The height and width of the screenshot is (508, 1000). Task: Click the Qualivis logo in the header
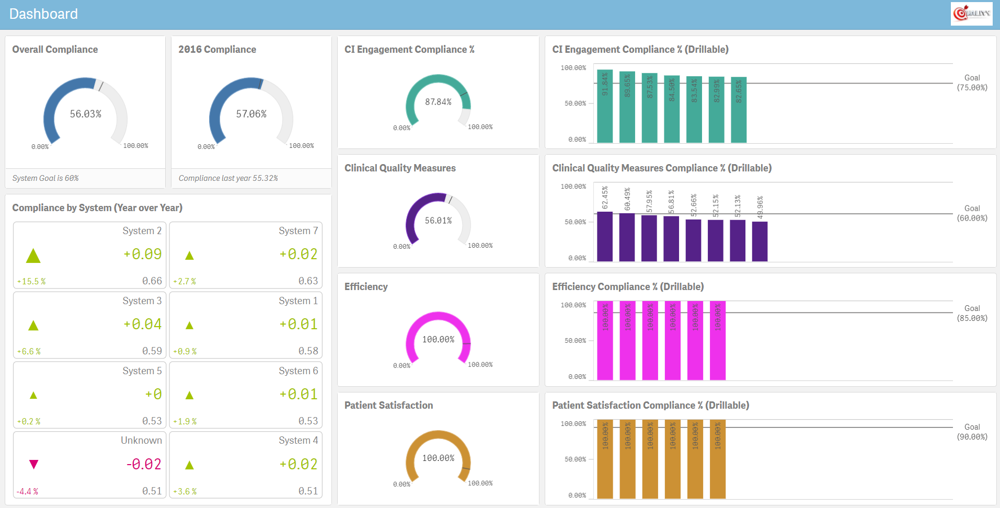click(x=971, y=14)
